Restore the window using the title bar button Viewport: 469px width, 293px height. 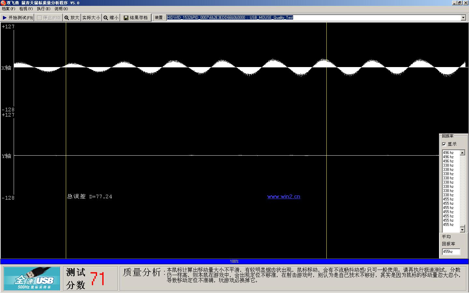[x=460, y=3]
